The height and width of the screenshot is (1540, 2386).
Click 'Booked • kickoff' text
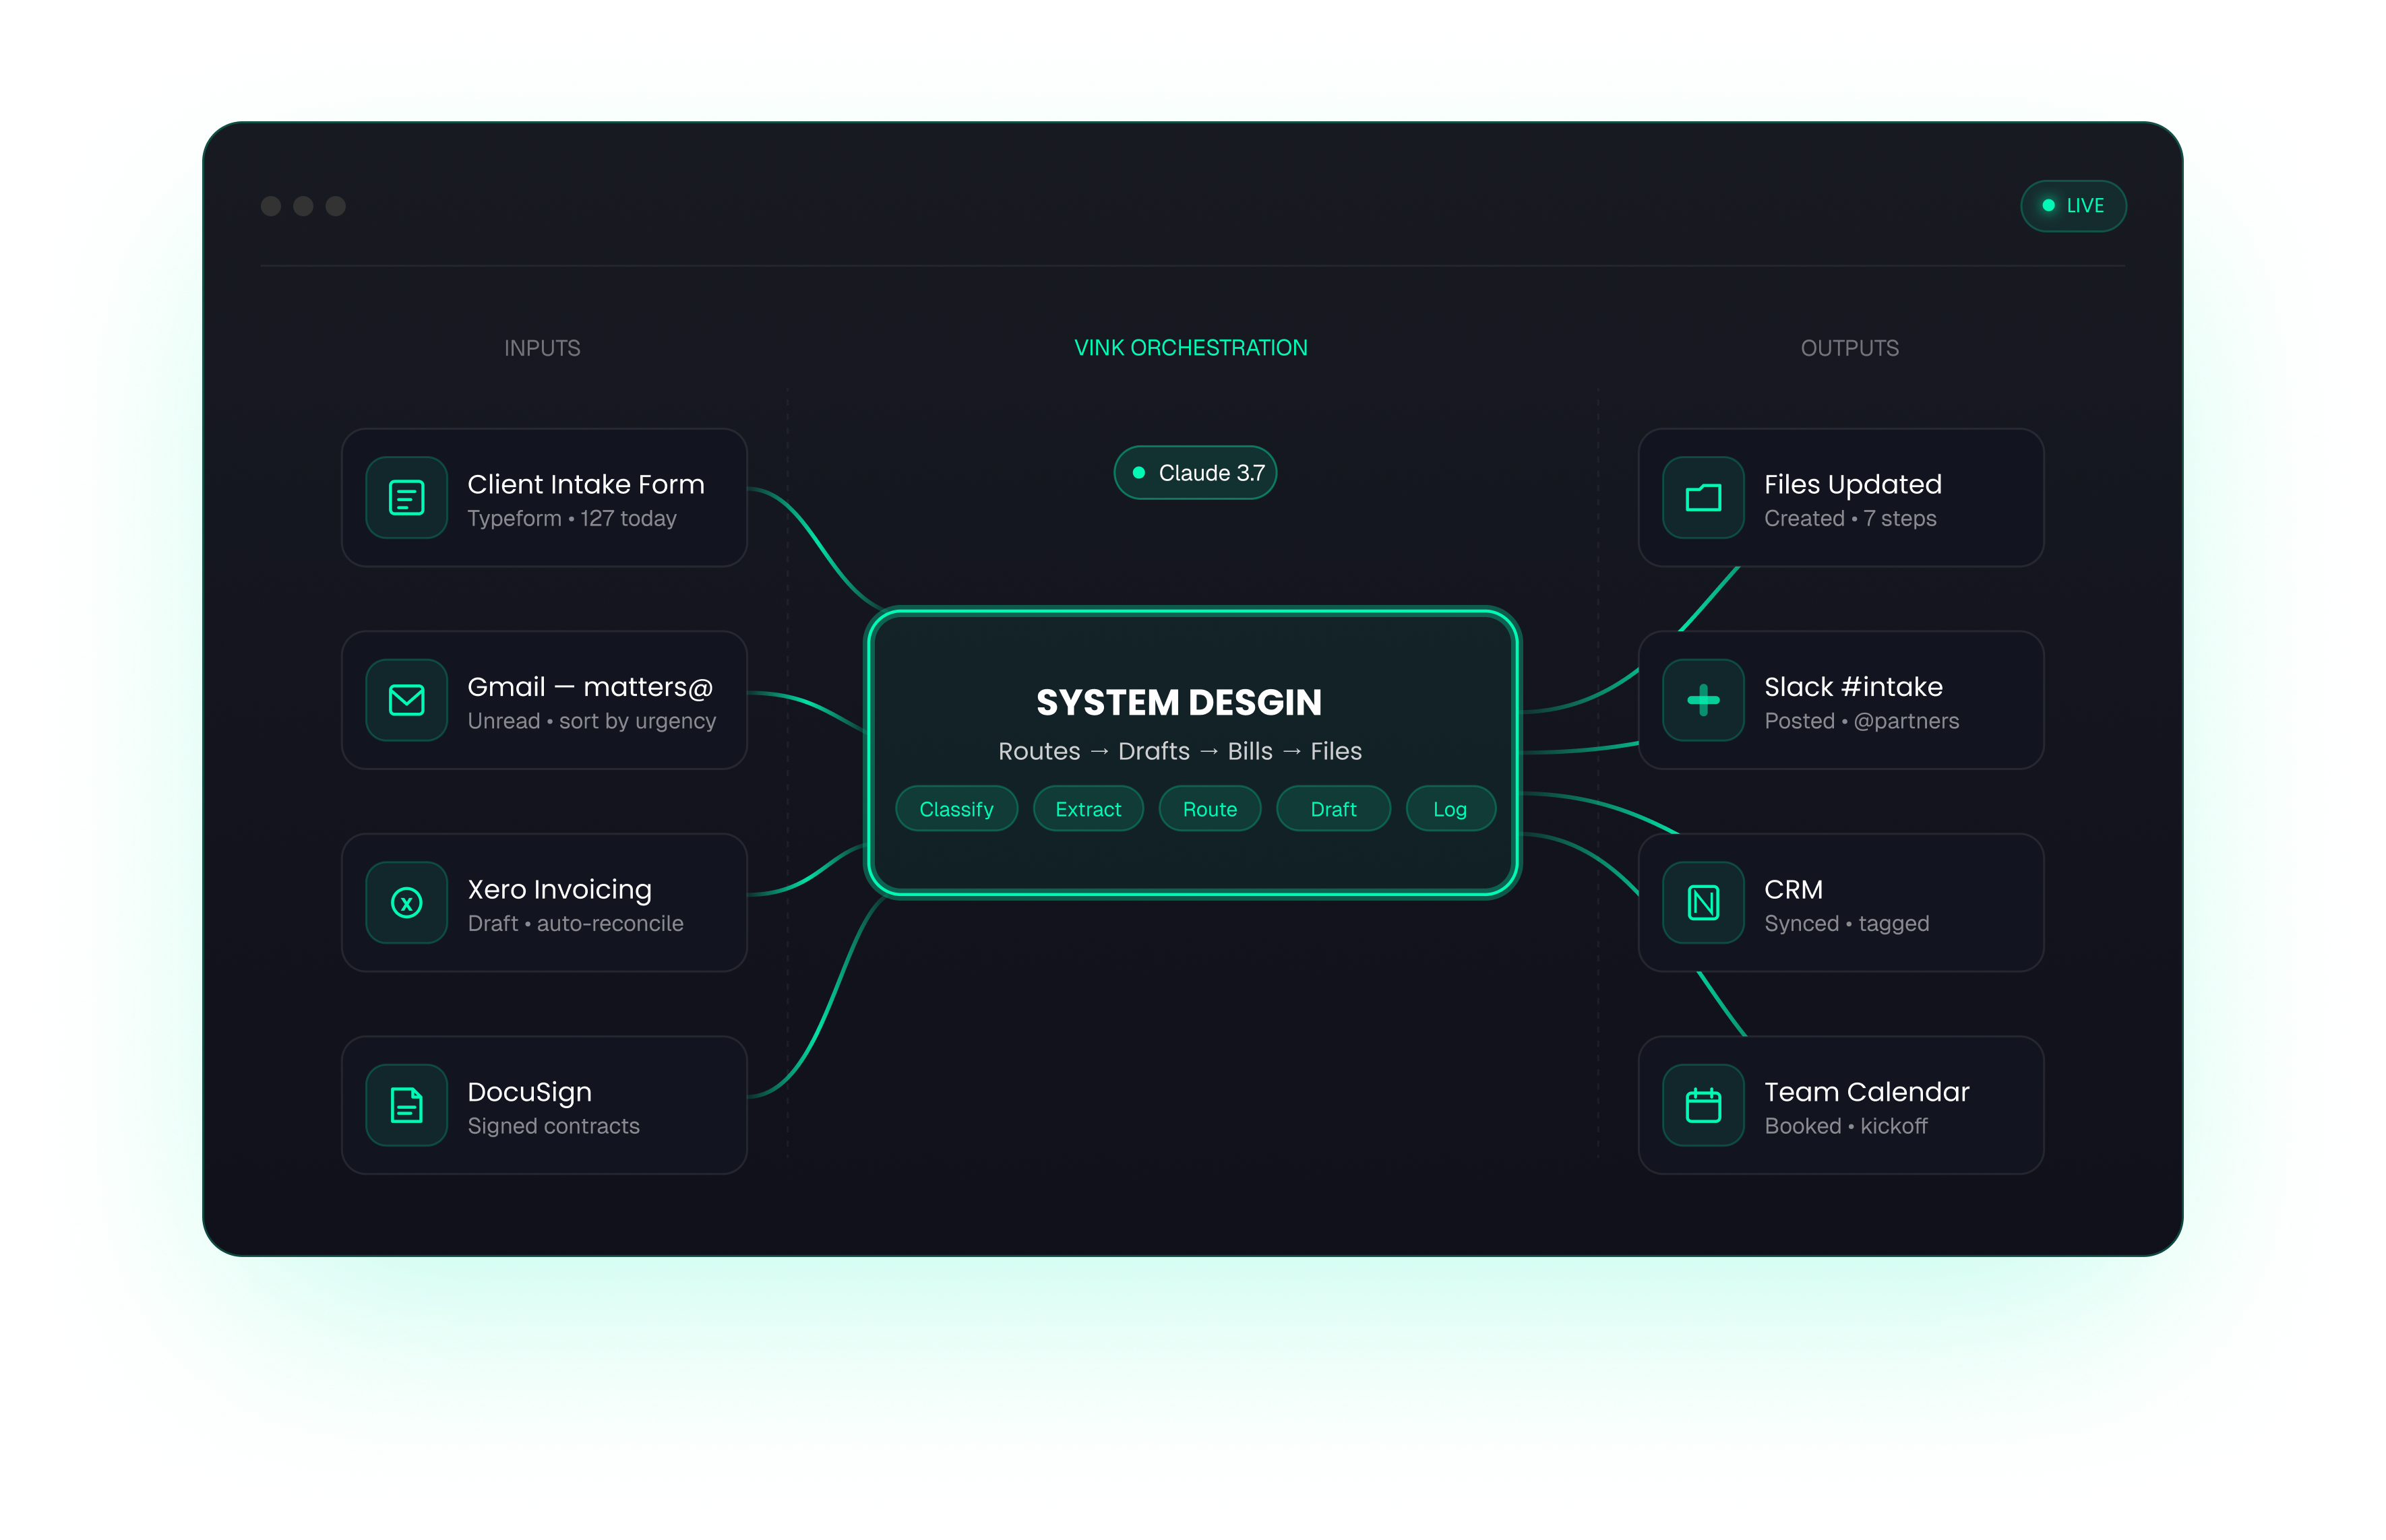point(1845,1126)
